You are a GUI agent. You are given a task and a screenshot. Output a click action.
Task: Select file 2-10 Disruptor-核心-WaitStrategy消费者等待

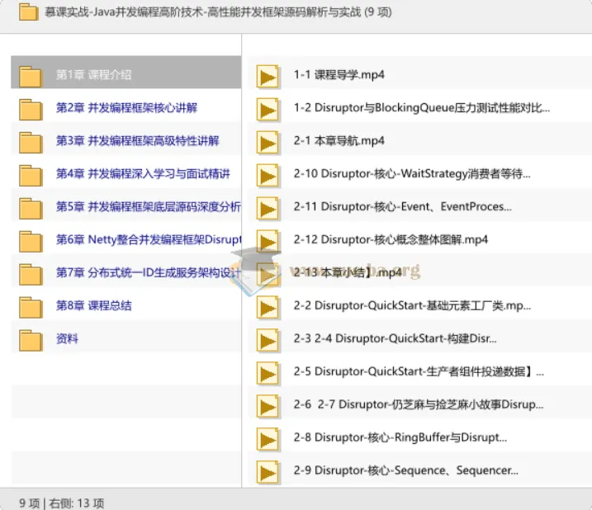point(412,173)
